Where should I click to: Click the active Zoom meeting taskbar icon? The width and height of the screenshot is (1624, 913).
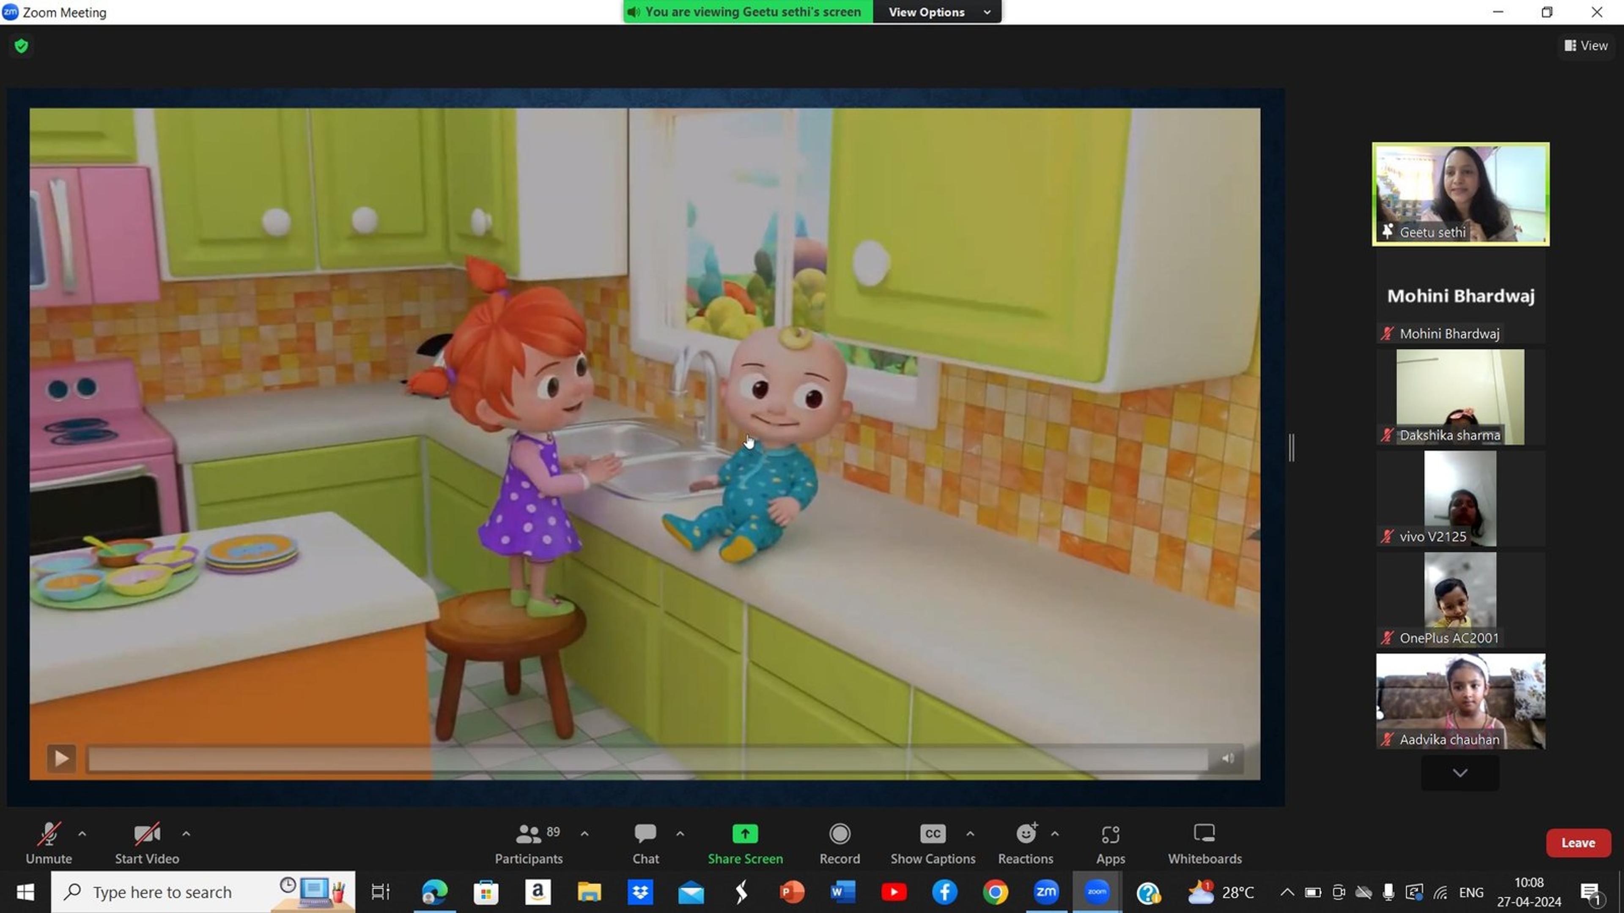tap(1097, 891)
